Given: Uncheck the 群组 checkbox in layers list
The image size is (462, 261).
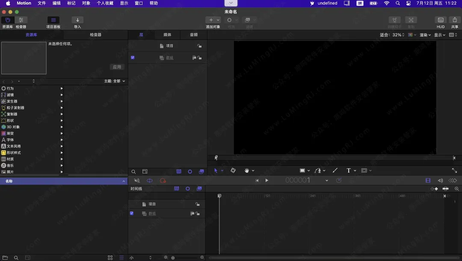Looking at the screenshot, I should [x=133, y=58].
